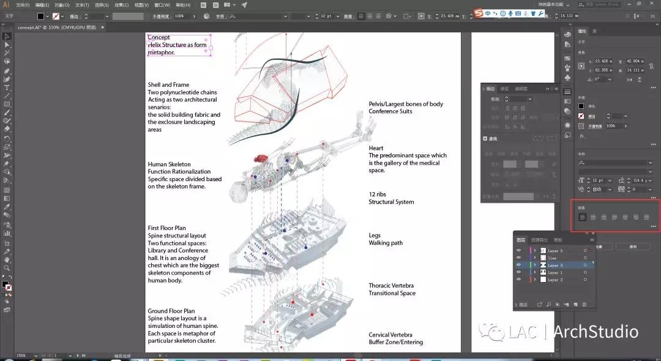Screen dimensions: 661x361
Task: Select the Selection tool in the toolbar
Action: tap(7, 37)
